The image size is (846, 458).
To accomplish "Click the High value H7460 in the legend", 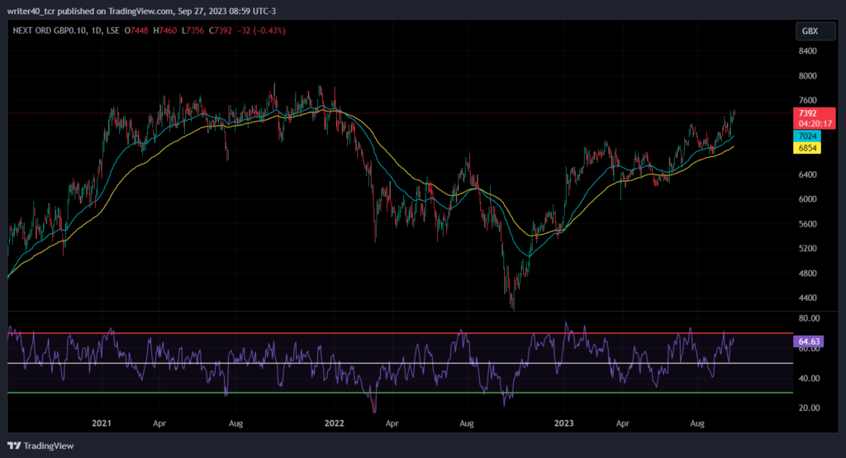I will (x=164, y=31).
